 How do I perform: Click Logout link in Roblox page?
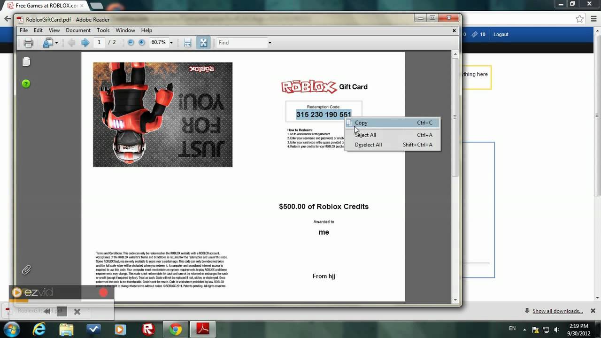point(501,34)
